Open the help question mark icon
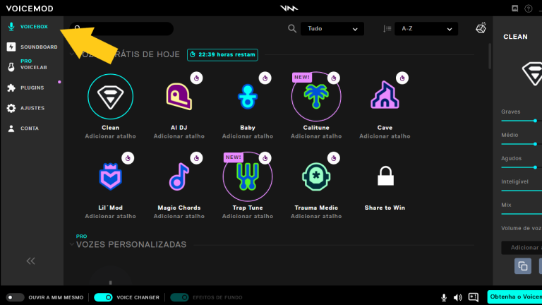 (x=528, y=8)
